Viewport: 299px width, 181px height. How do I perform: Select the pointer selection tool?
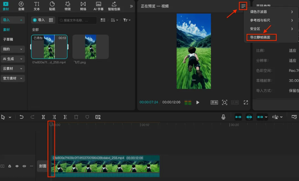tap(3, 117)
